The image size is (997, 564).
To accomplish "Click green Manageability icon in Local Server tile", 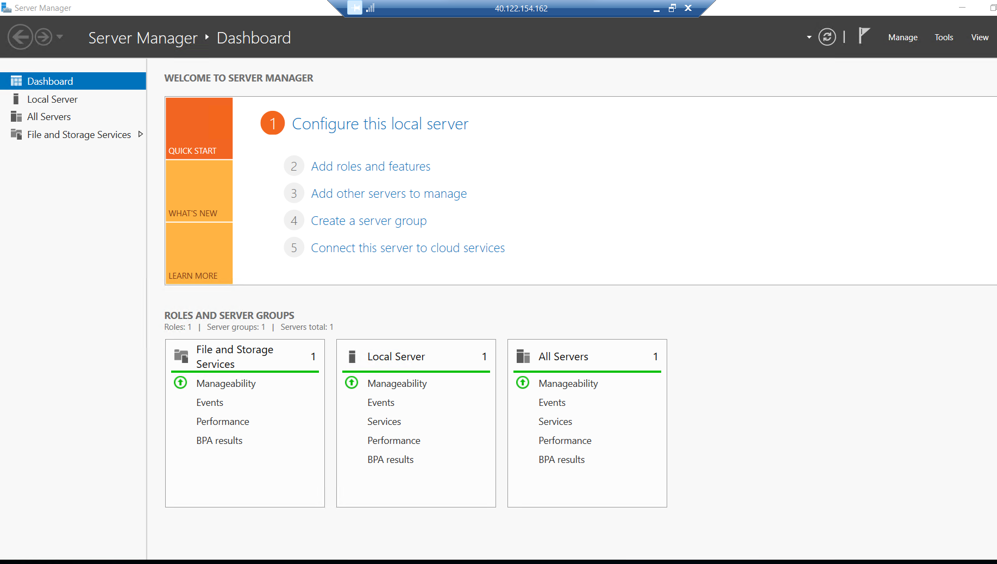I will pyautogui.click(x=352, y=383).
